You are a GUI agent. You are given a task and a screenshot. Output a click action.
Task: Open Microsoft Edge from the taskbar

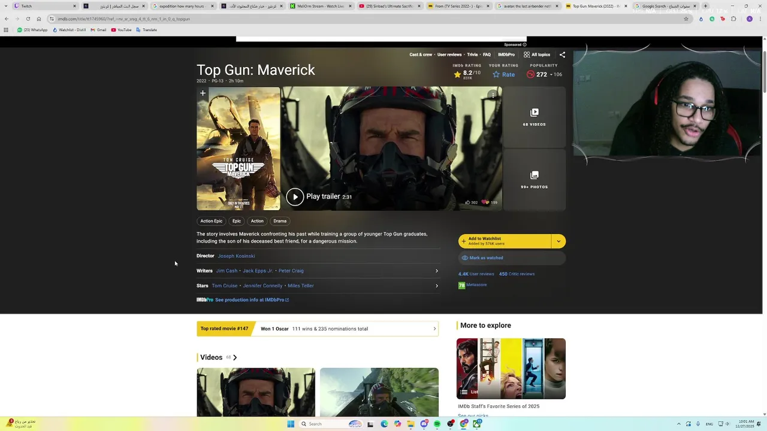(x=384, y=424)
